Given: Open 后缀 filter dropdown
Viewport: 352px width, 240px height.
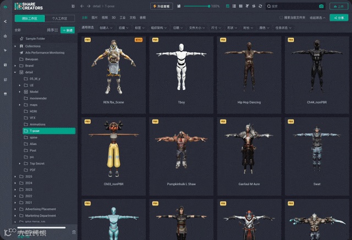Looking at the screenshot, I should point(123,28).
